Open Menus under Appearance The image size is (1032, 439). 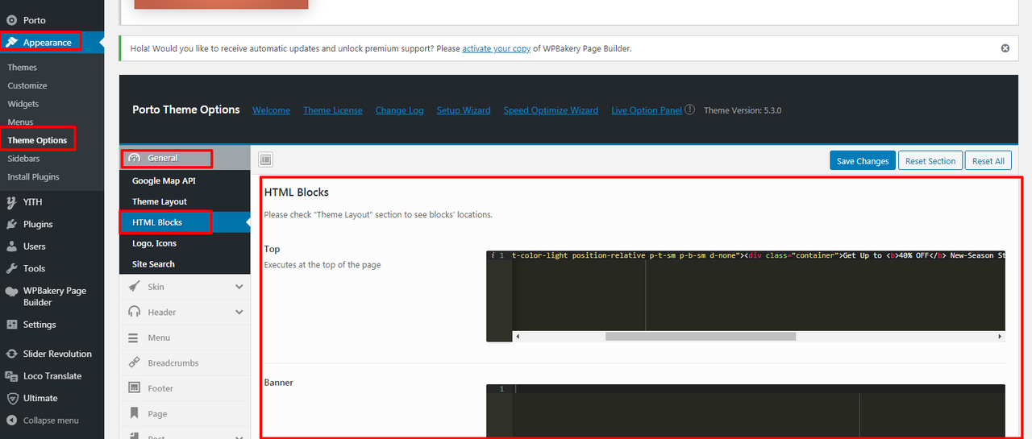coord(21,122)
